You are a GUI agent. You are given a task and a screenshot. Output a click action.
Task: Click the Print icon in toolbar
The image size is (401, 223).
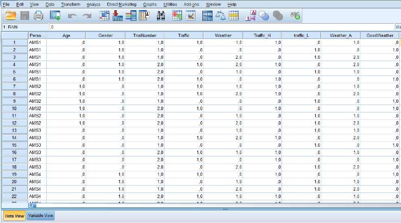pyautogui.click(x=38, y=16)
